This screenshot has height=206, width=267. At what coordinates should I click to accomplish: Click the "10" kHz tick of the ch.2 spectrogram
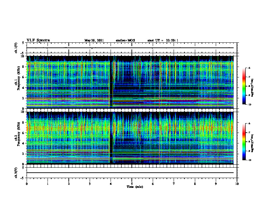point(23,112)
